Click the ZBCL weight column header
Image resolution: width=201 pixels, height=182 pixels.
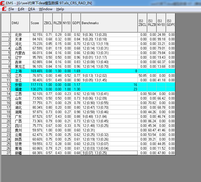pyautogui.click(x=48, y=23)
